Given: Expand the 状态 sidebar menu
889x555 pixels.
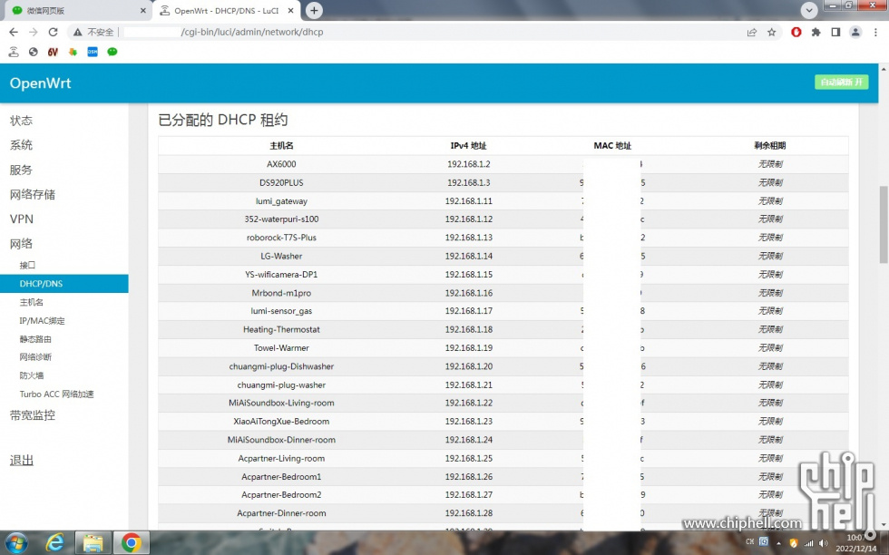Looking at the screenshot, I should coord(21,121).
